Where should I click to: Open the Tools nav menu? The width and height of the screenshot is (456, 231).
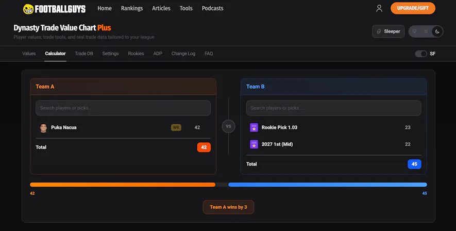pyautogui.click(x=186, y=8)
